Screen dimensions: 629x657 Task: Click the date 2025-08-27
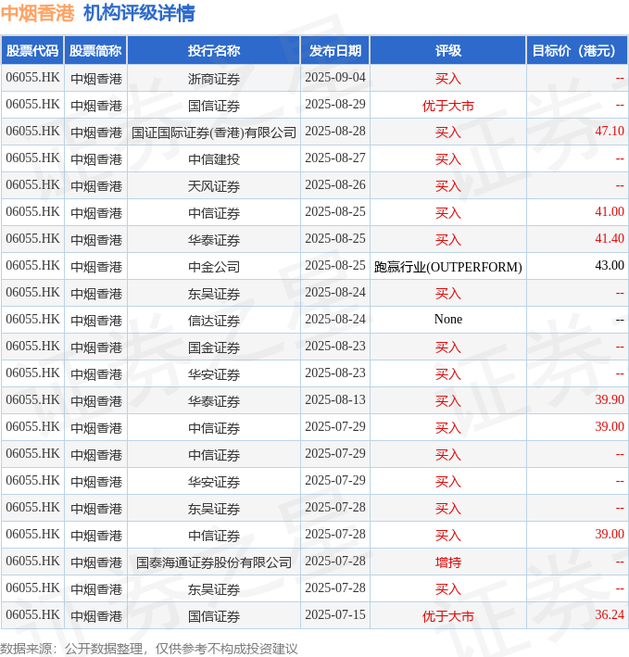335,158
